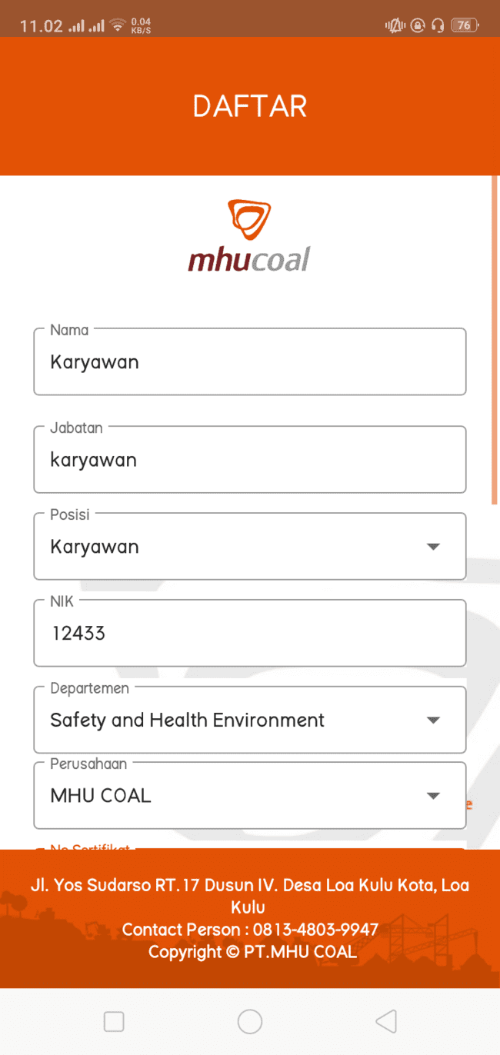Tap the Android back navigation triangle
The height and width of the screenshot is (1055, 500).
coord(386,1021)
